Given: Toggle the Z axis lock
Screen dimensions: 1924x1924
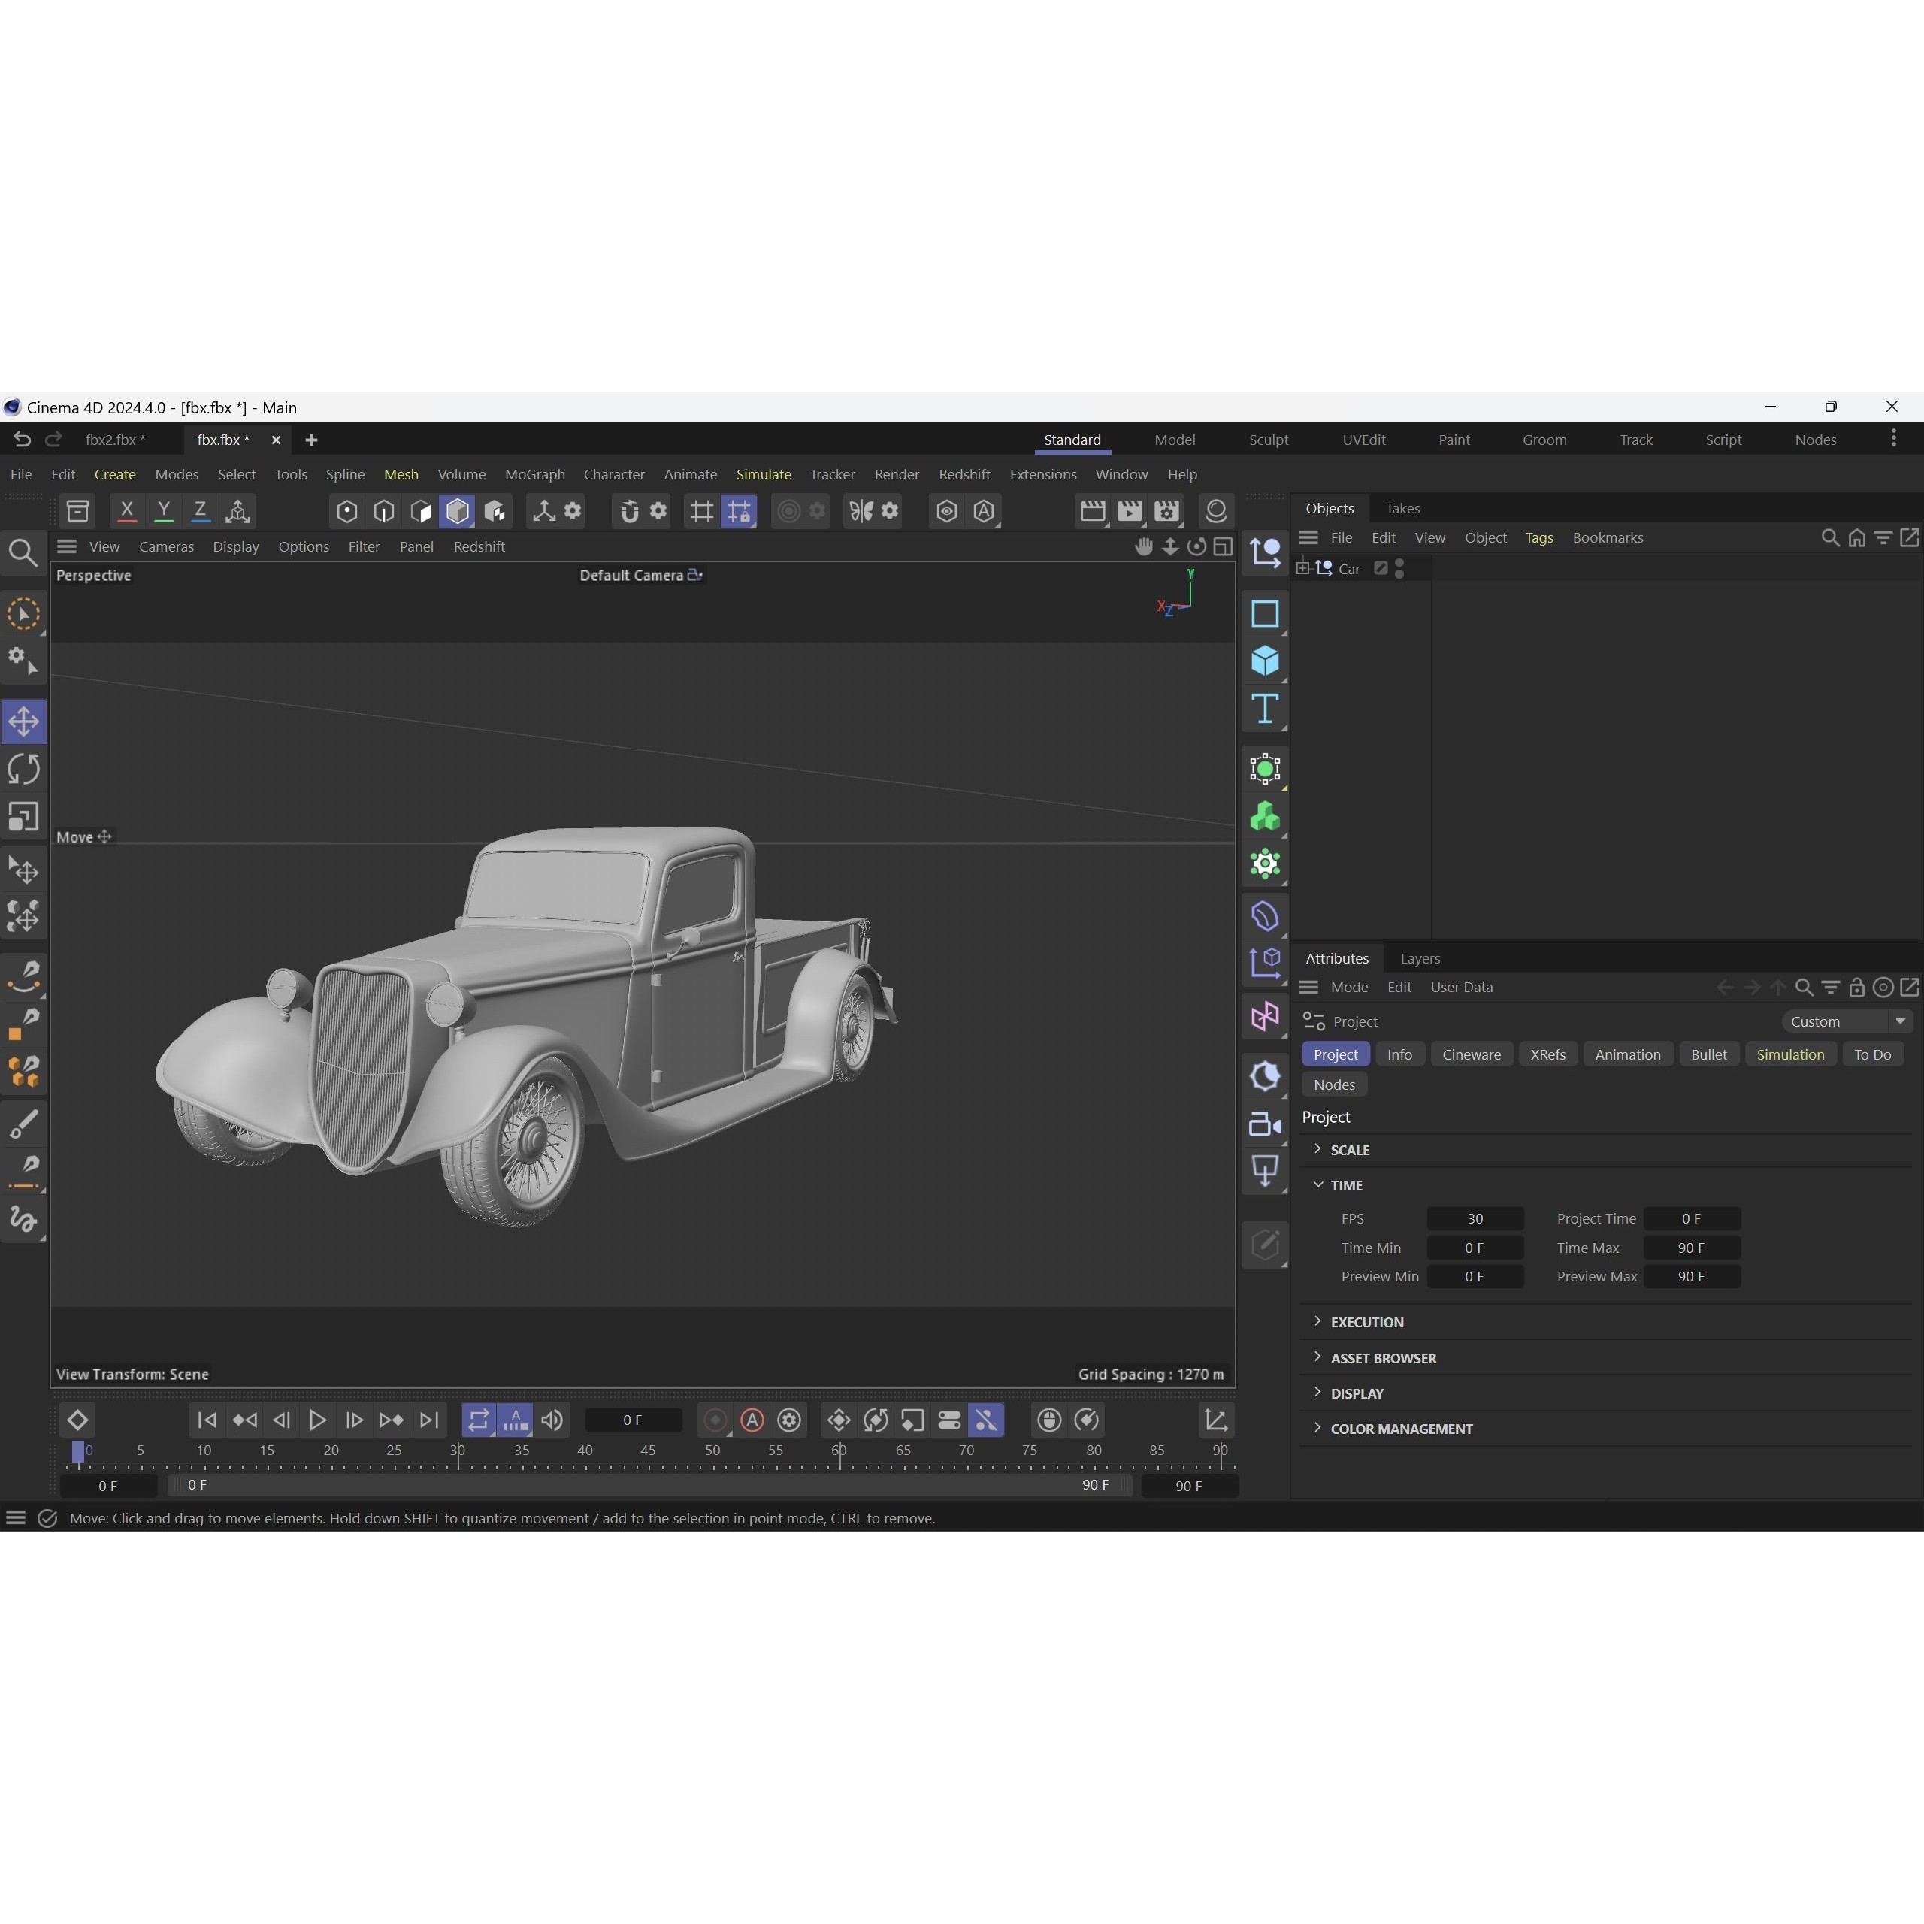Looking at the screenshot, I should pyautogui.click(x=200, y=511).
